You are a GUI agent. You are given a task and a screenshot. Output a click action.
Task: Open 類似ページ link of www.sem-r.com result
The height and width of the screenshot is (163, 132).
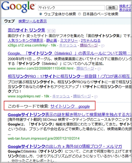[85, 68]
